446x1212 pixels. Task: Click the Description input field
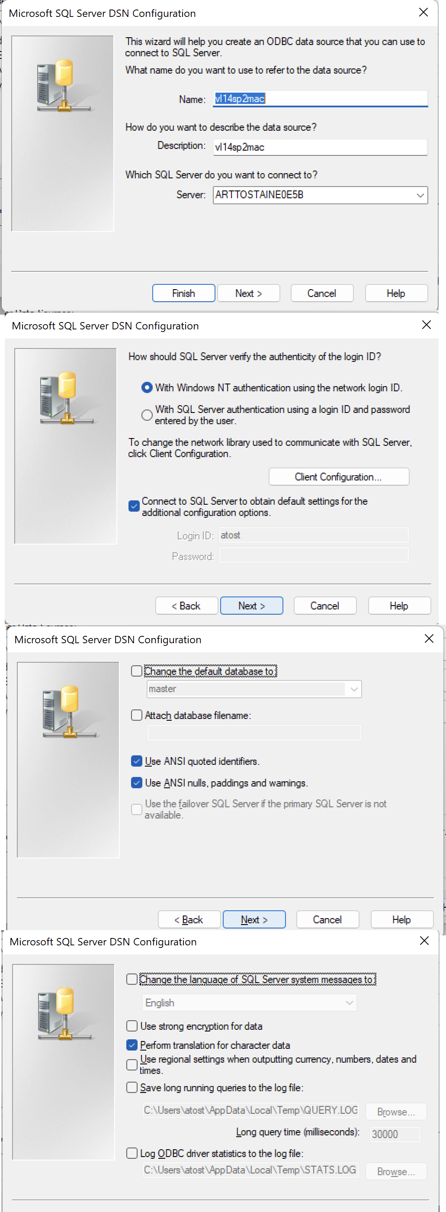pos(320,147)
